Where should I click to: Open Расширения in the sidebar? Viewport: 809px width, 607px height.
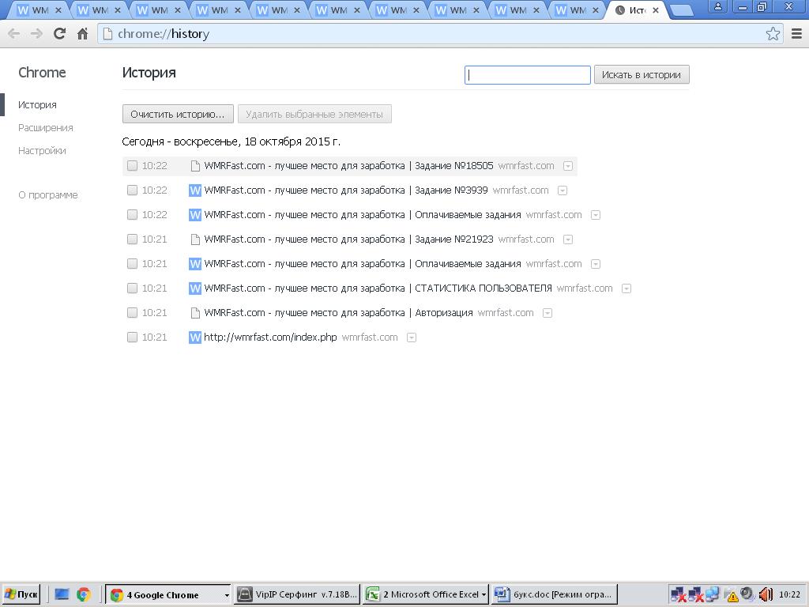pos(45,128)
